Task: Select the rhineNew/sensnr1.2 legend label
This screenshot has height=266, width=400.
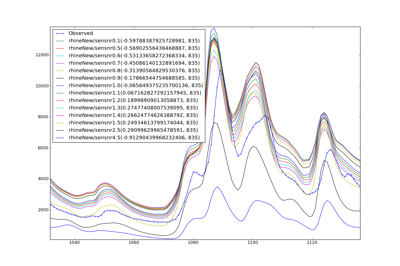Action: [133, 100]
